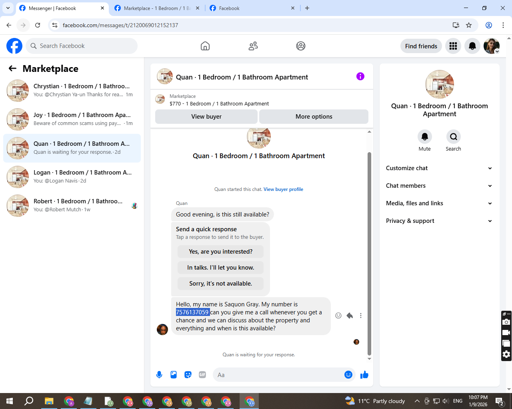
Task: Open weather widget showing 11°C Partly cloudy
Action: (x=375, y=401)
